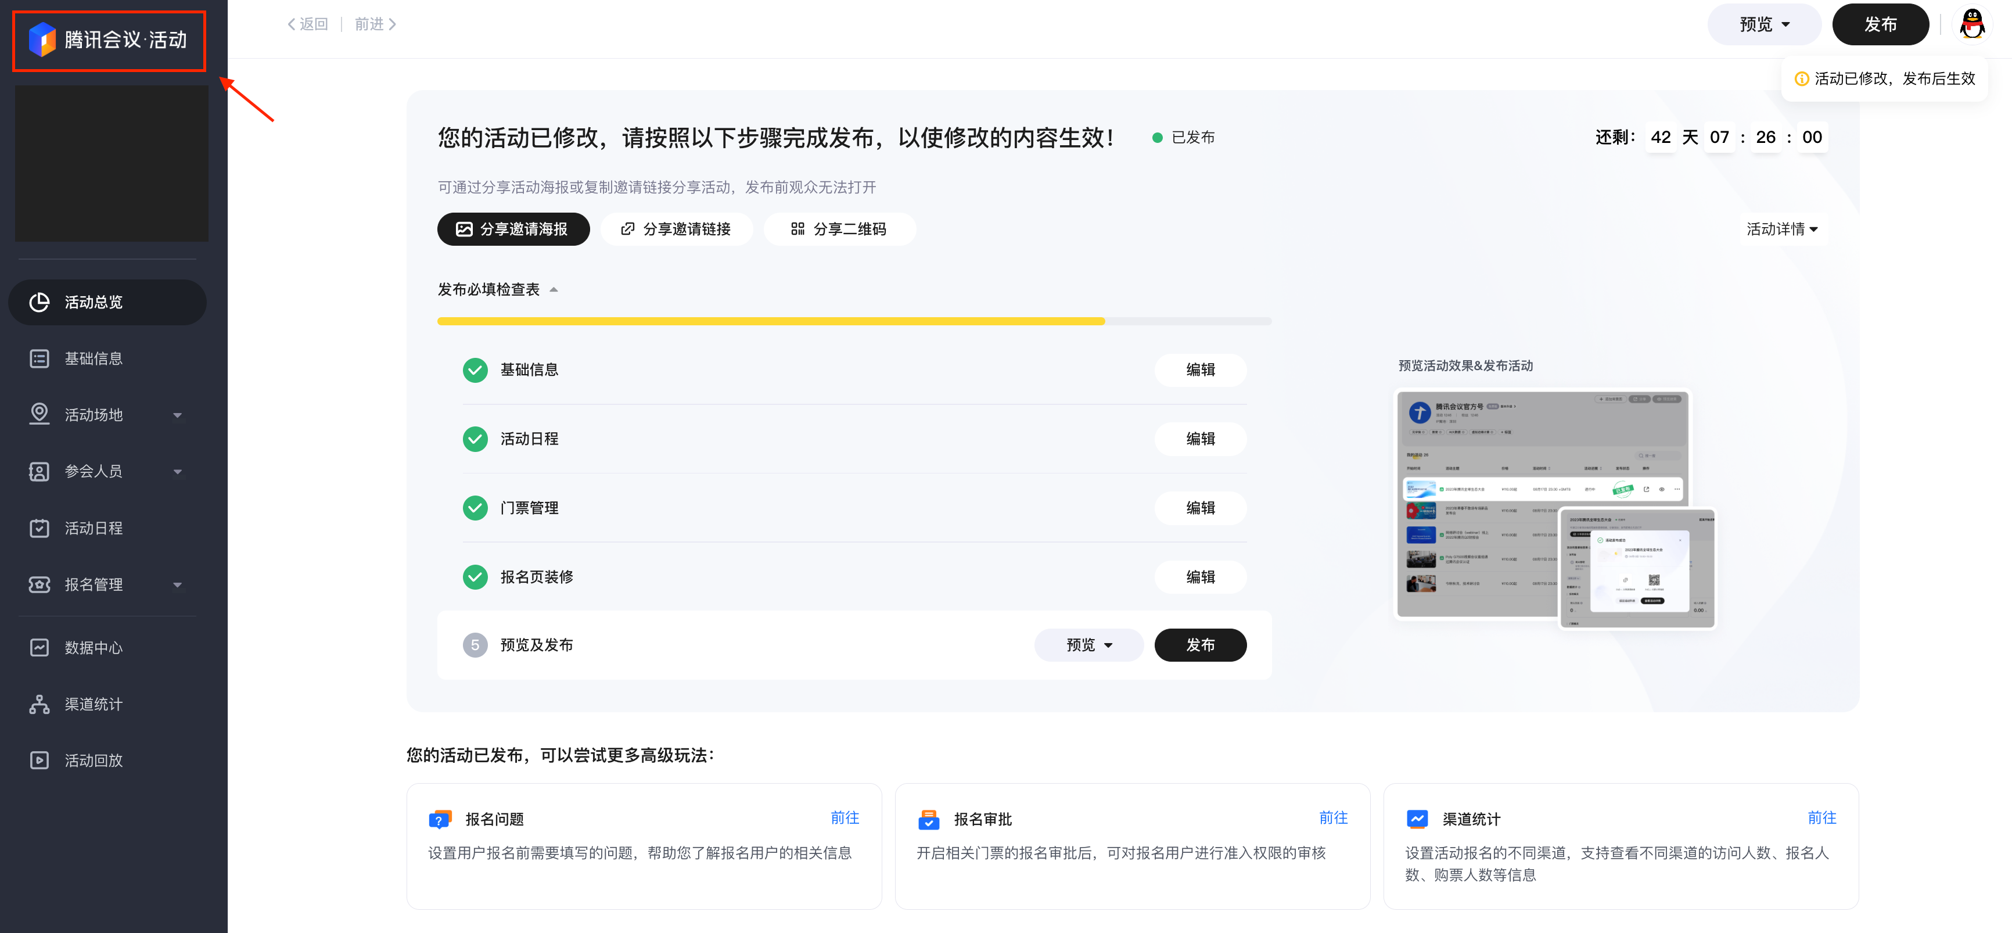Click the 发布 button in step 5
2012x933 pixels.
pyautogui.click(x=1201, y=645)
